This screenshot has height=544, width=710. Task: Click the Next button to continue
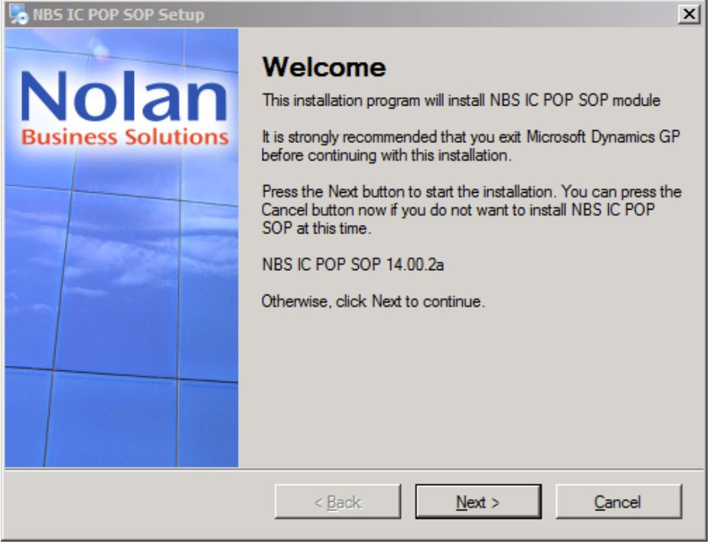[x=478, y=503]
